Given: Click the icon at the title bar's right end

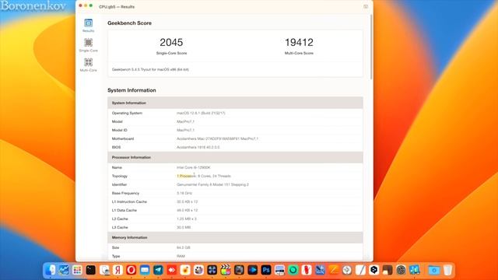Looking at the screenshot, I should click(x=366, y=6).
